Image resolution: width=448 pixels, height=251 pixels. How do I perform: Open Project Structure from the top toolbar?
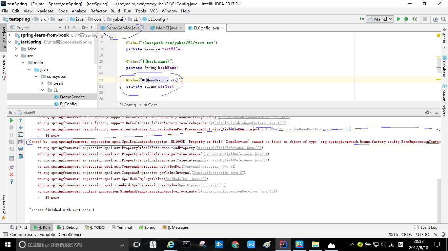(x=435, y=19)
